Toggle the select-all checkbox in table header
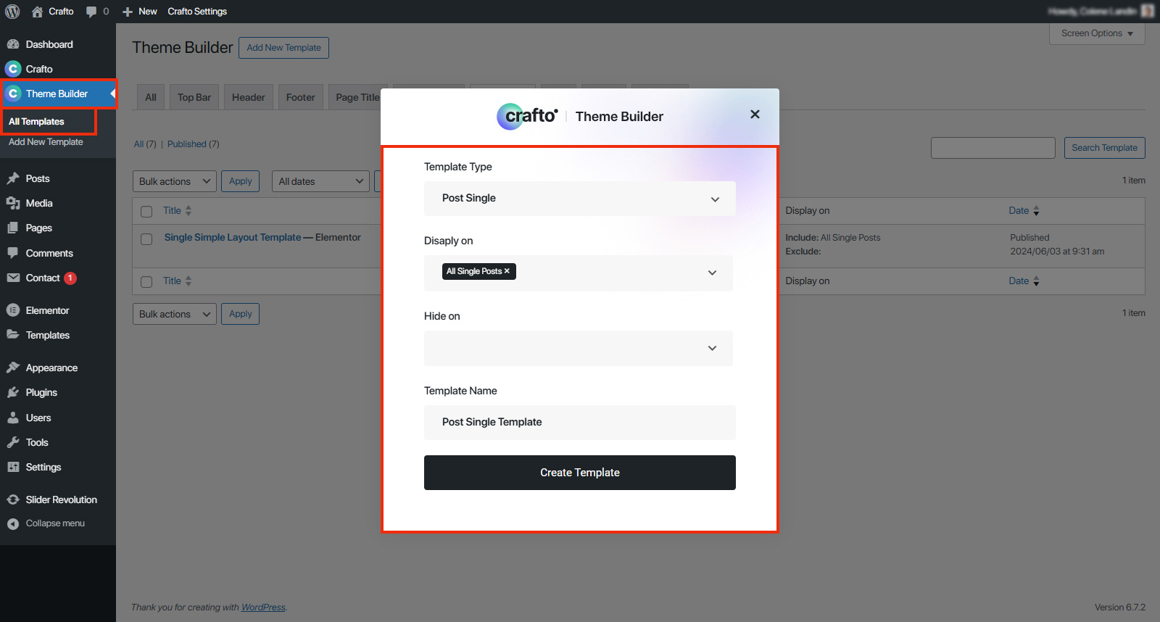The width and height of the screenshot is (1160, 622). tap(146, 212)
